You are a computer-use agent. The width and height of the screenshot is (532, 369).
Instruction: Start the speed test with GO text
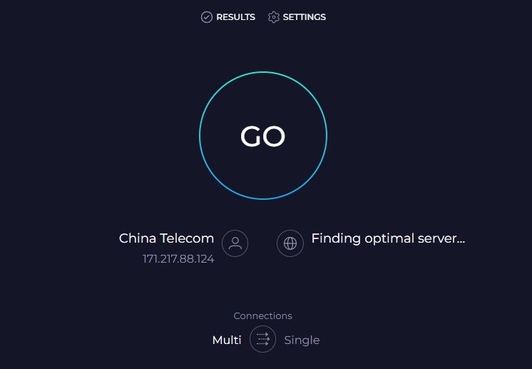tap(263, 136)
